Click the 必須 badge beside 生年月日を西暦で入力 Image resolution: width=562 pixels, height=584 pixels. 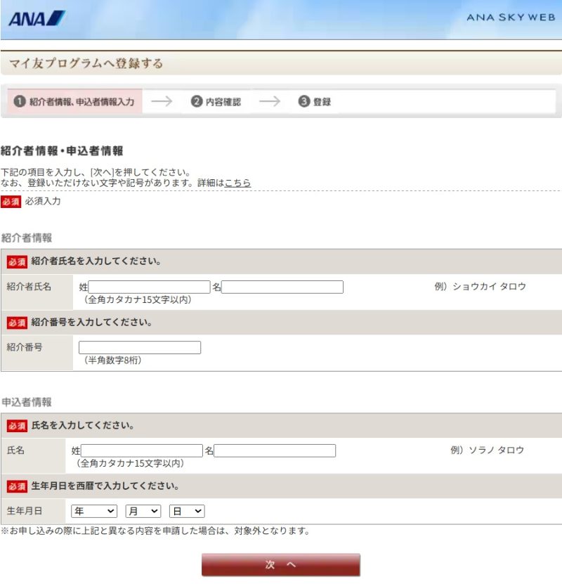tap(17, 486)
